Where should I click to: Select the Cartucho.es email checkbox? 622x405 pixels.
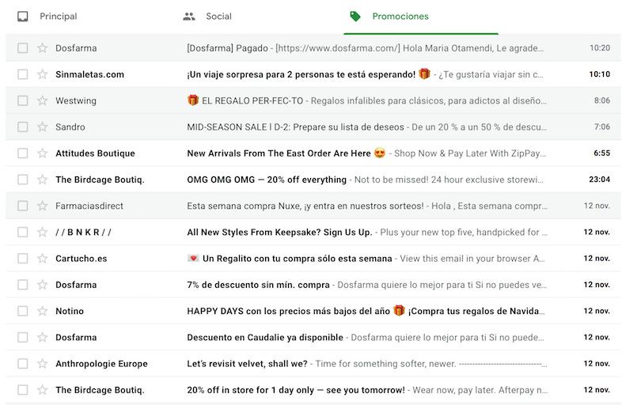point(23,258)
